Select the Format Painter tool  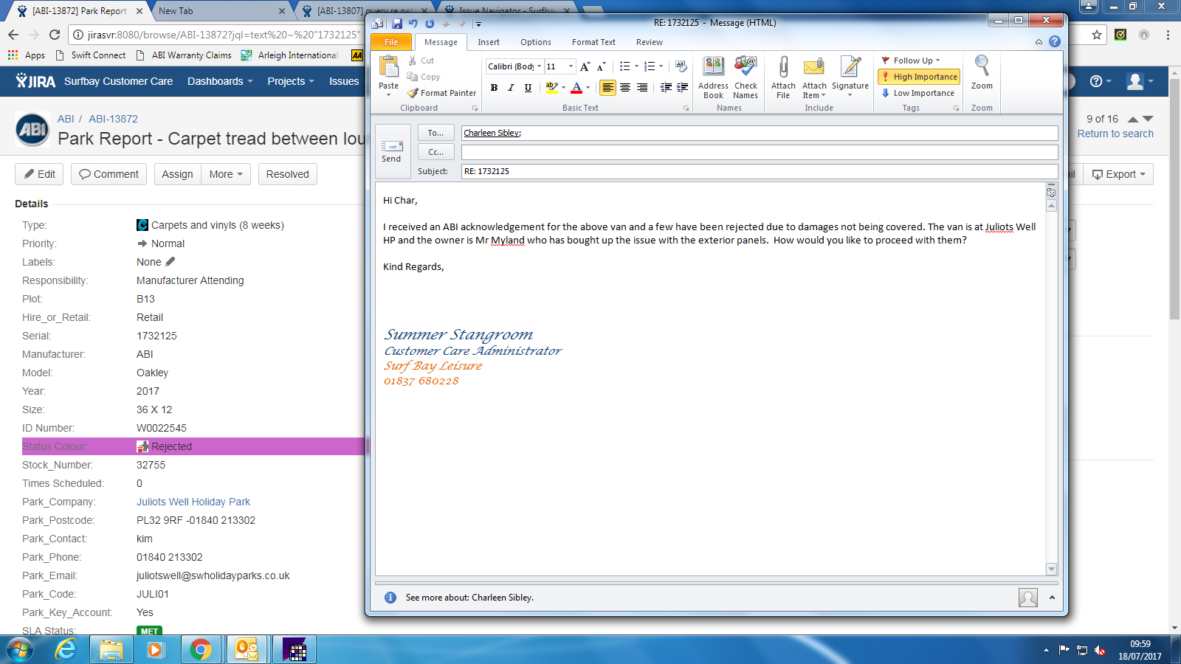441,93
